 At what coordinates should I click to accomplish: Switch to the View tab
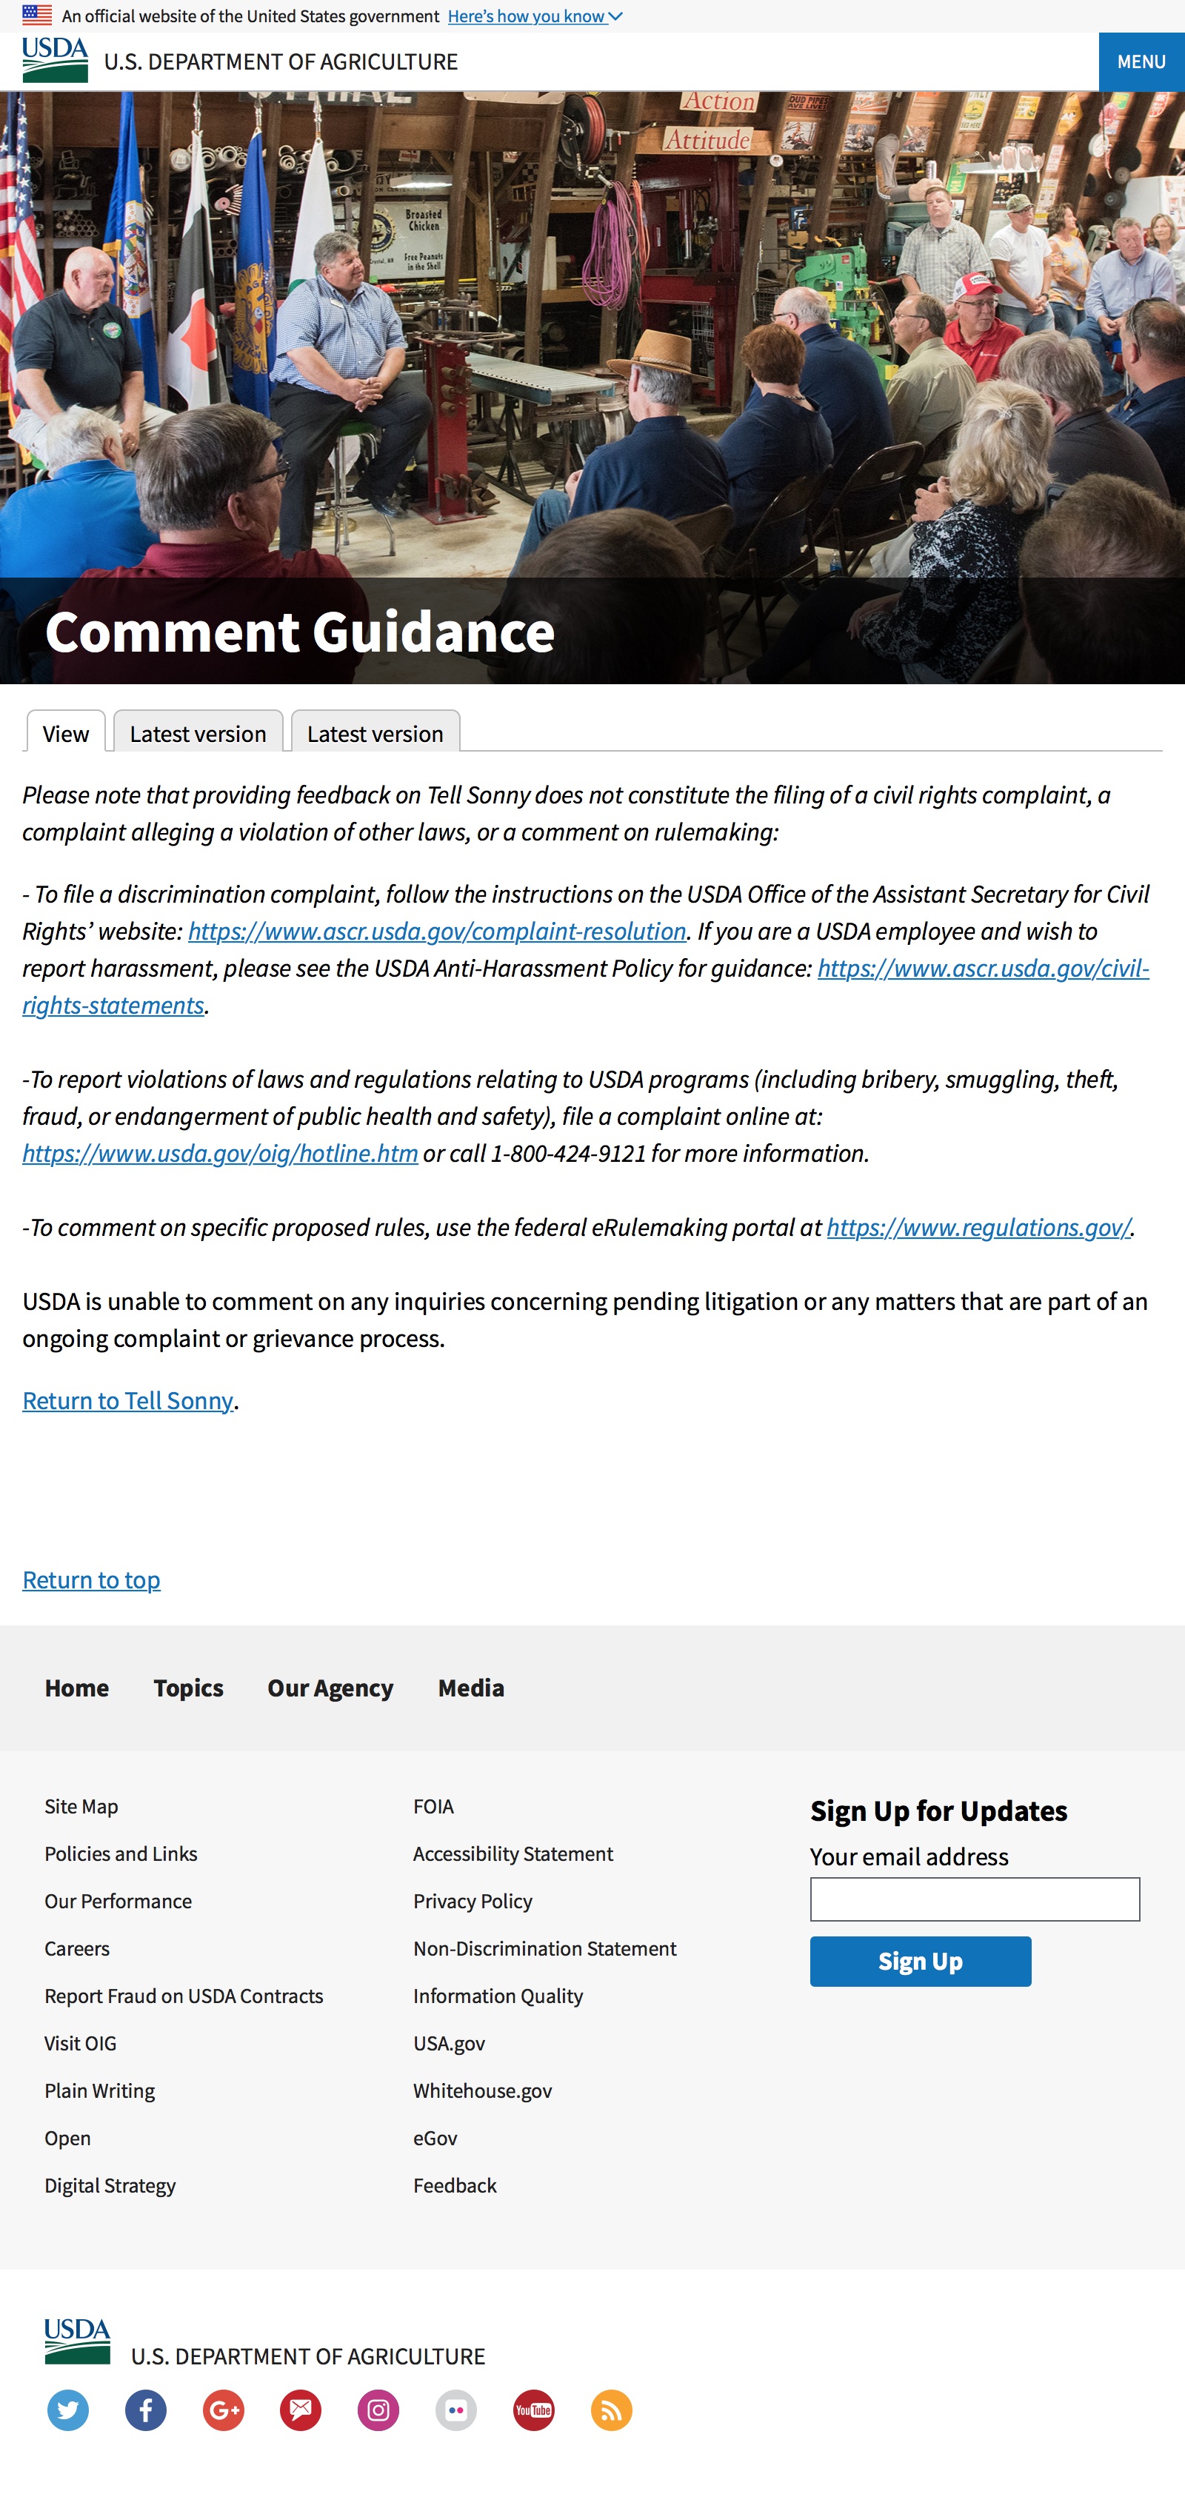click(x=66, y=733)
